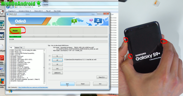The image size is (183, 96).
Task: Expand the Organize dropdown
Action: pyautogui.click(x=12, y=11)
